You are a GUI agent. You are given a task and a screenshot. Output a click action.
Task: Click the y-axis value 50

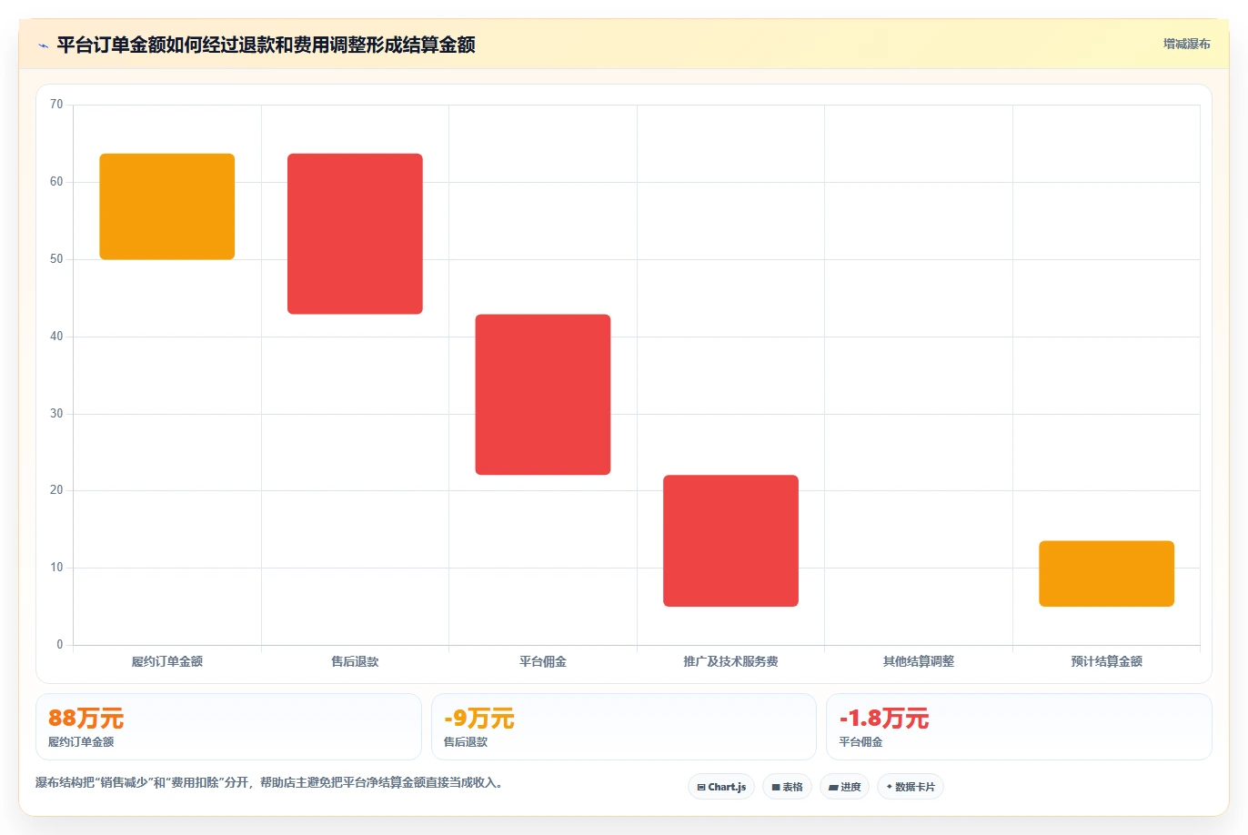click(x=56, y=259)
